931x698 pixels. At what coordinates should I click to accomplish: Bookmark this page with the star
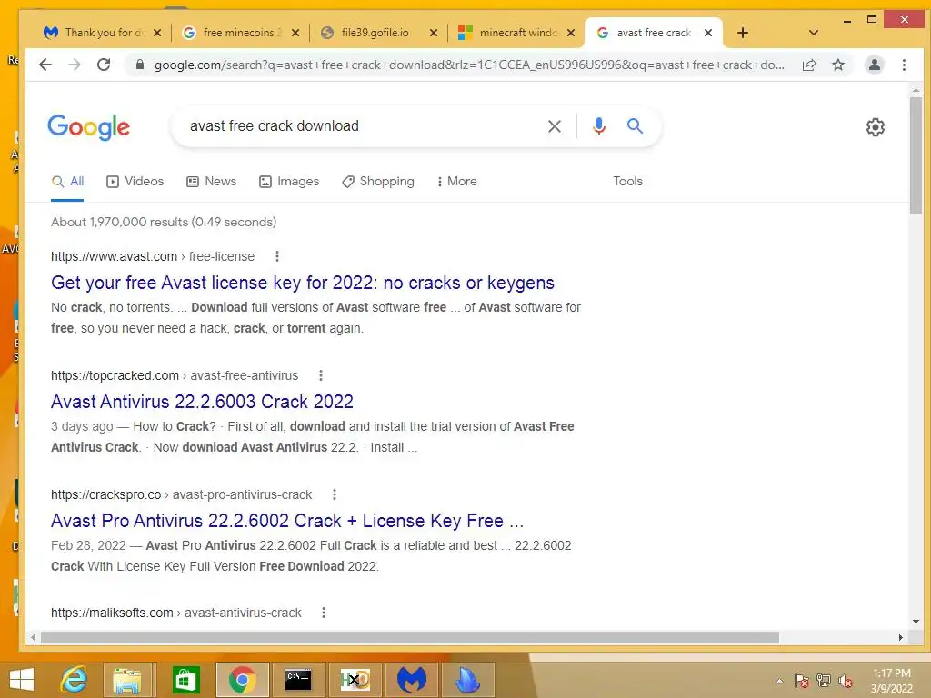pos(837,65)
